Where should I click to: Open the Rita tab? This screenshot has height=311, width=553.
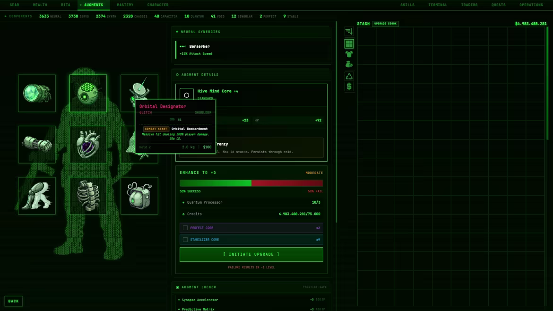coord(66,5)
